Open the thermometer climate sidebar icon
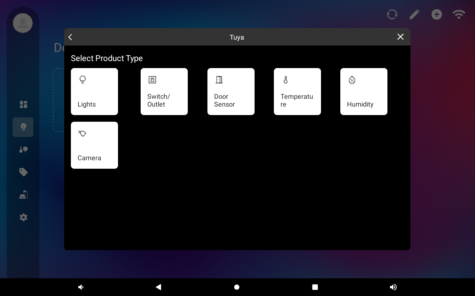The height and width of the screenshot is (296, 475). (x=23, y=150)
